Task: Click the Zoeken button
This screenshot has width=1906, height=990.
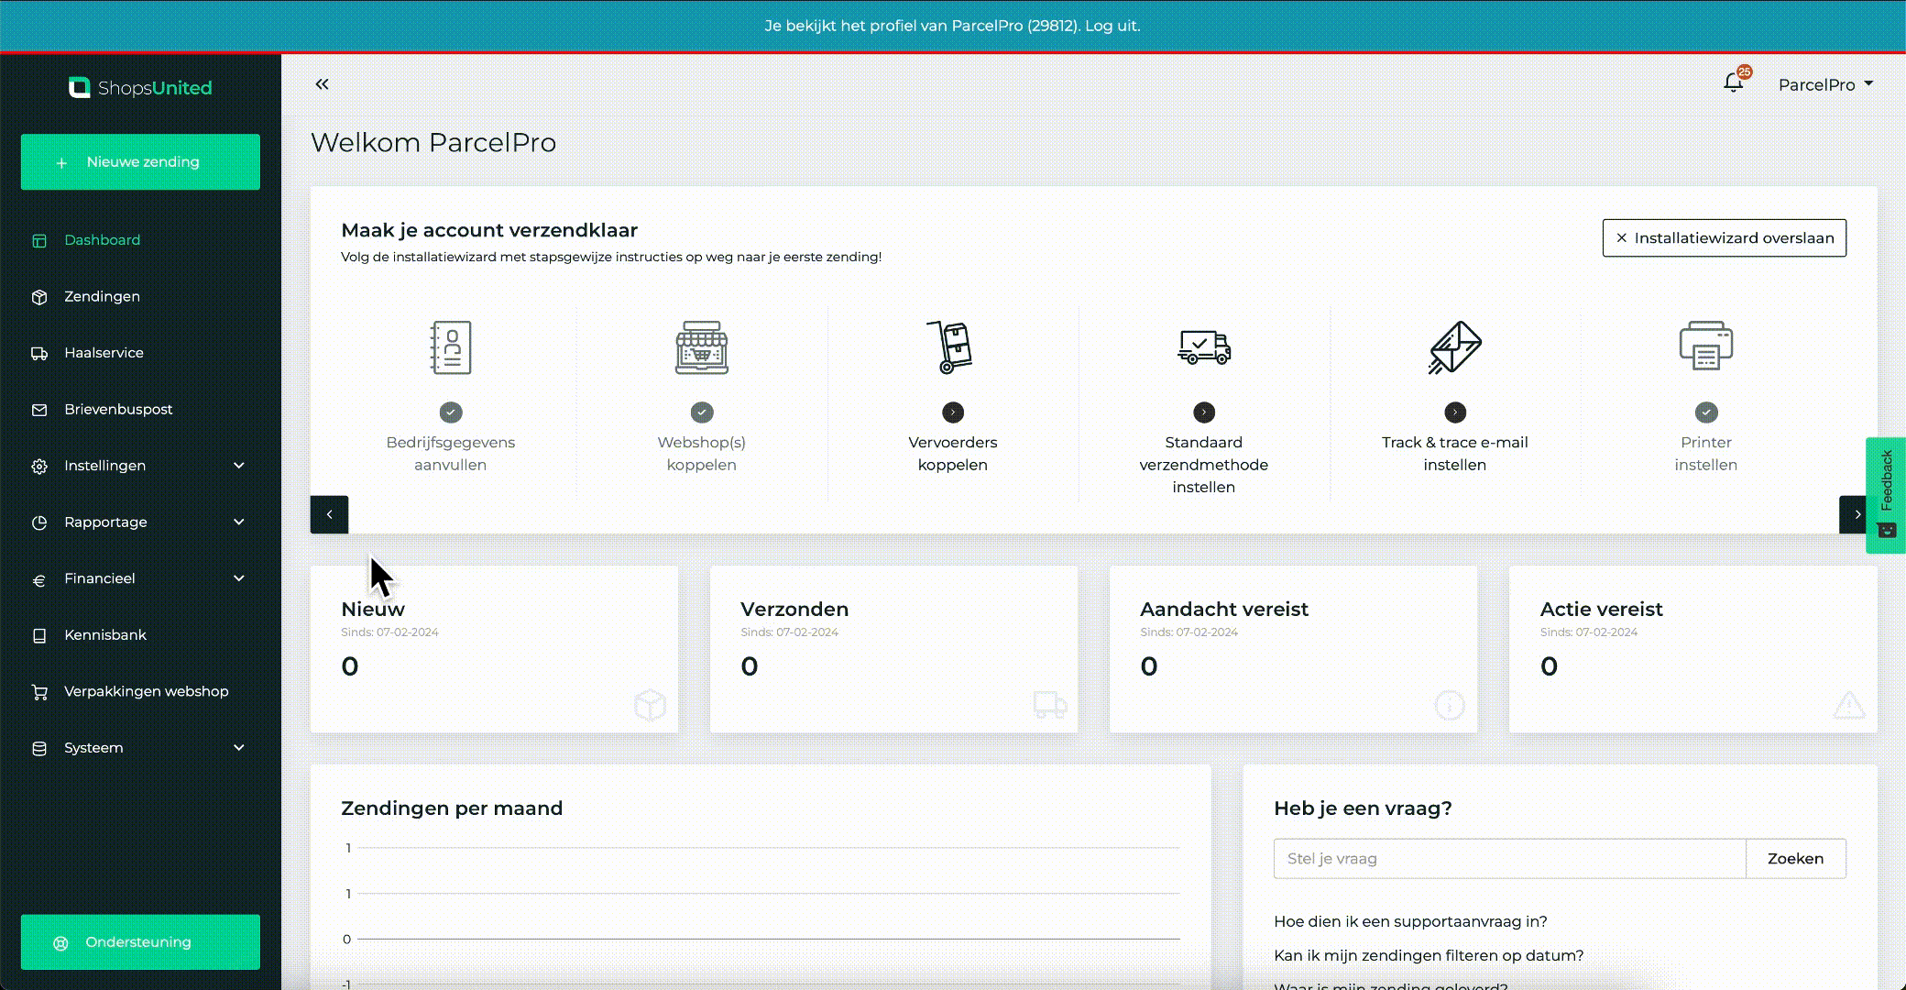Action: [x=1795, y=859]
